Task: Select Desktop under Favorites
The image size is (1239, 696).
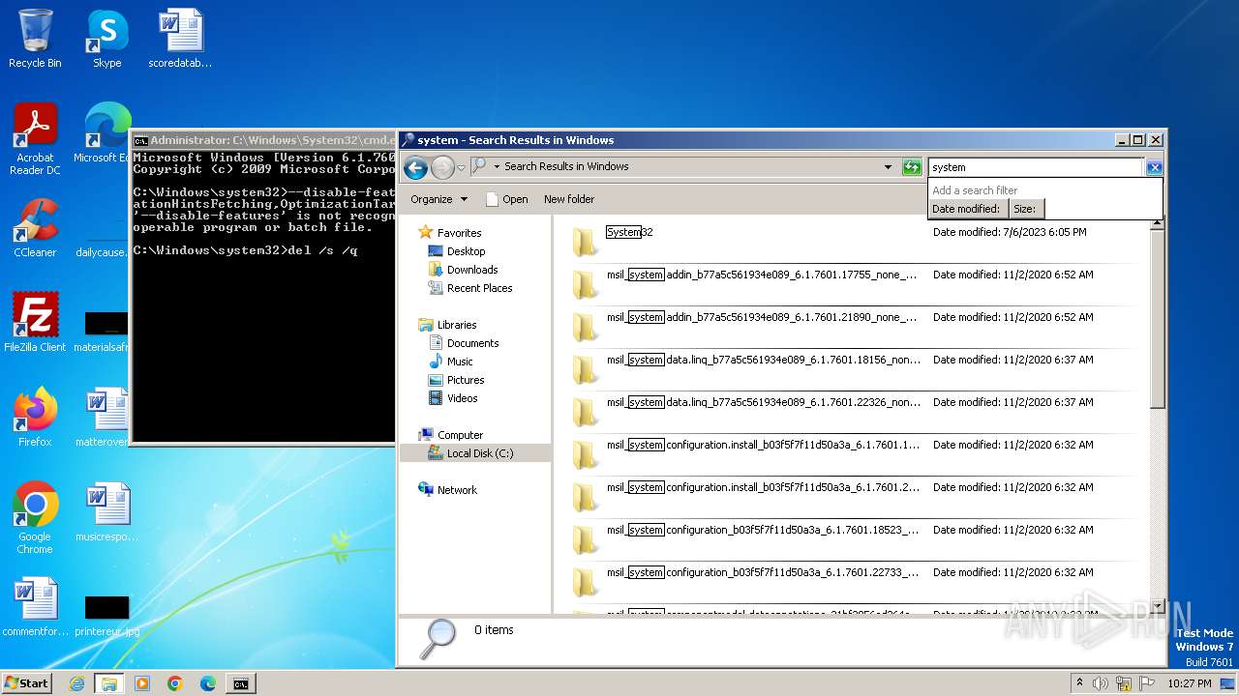Action: tap(466, 251)
